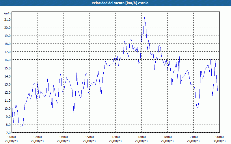Viewport: 231px width, 144px height.
Task: Click the 21:00 time axis label
Action: coord(193,137)
